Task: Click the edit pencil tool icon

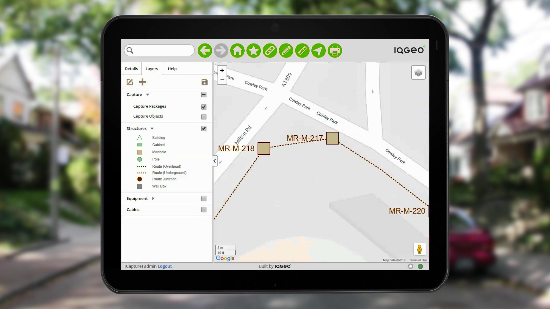Action: coord(286,51)
